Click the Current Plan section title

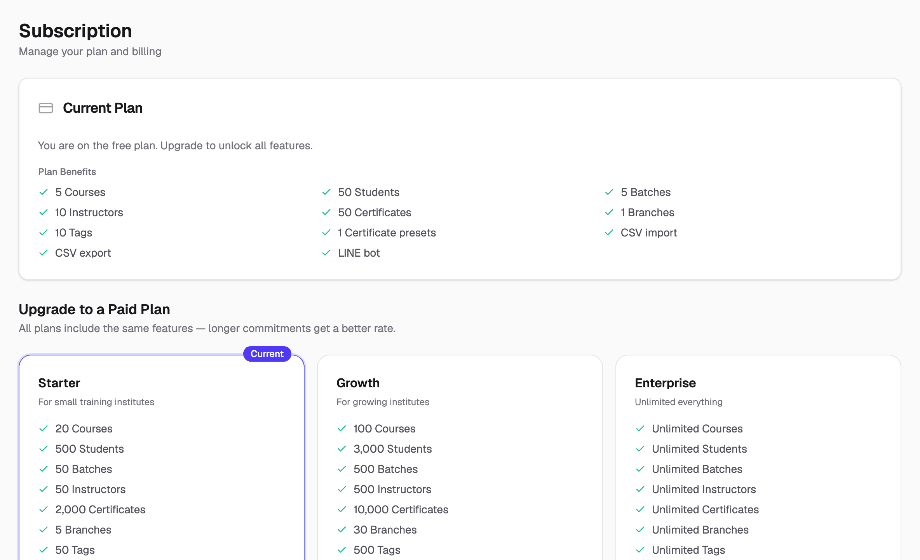pyautogui.click(x=103, y=108)
